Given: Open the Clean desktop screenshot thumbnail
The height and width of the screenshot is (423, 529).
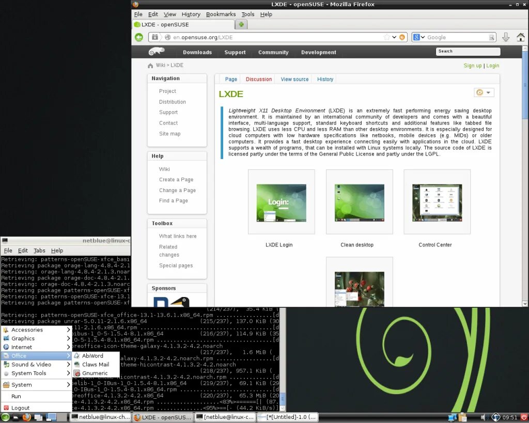Looking at the screenshot, I should pos(360,203).
